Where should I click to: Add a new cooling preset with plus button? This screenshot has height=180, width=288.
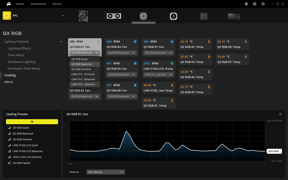(x=32, y=122)
